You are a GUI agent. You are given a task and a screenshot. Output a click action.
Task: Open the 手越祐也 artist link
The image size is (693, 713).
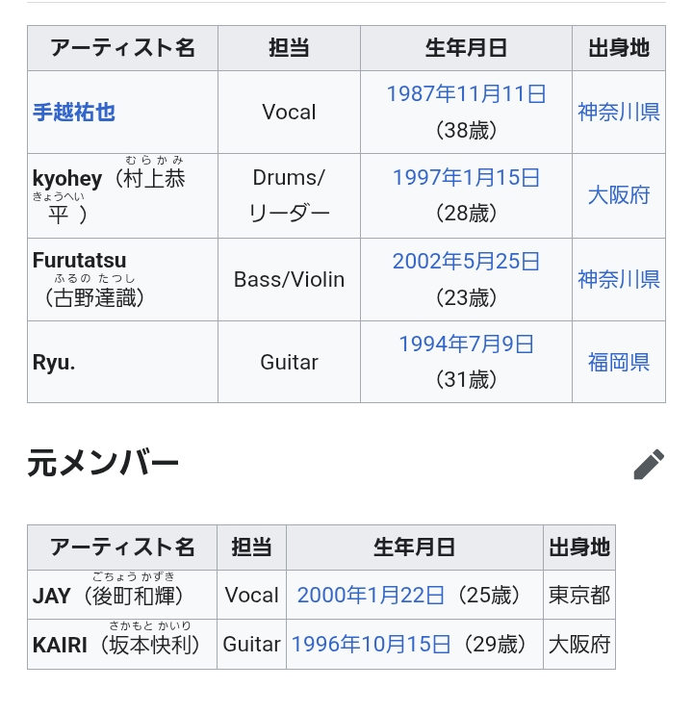(74, 112)
